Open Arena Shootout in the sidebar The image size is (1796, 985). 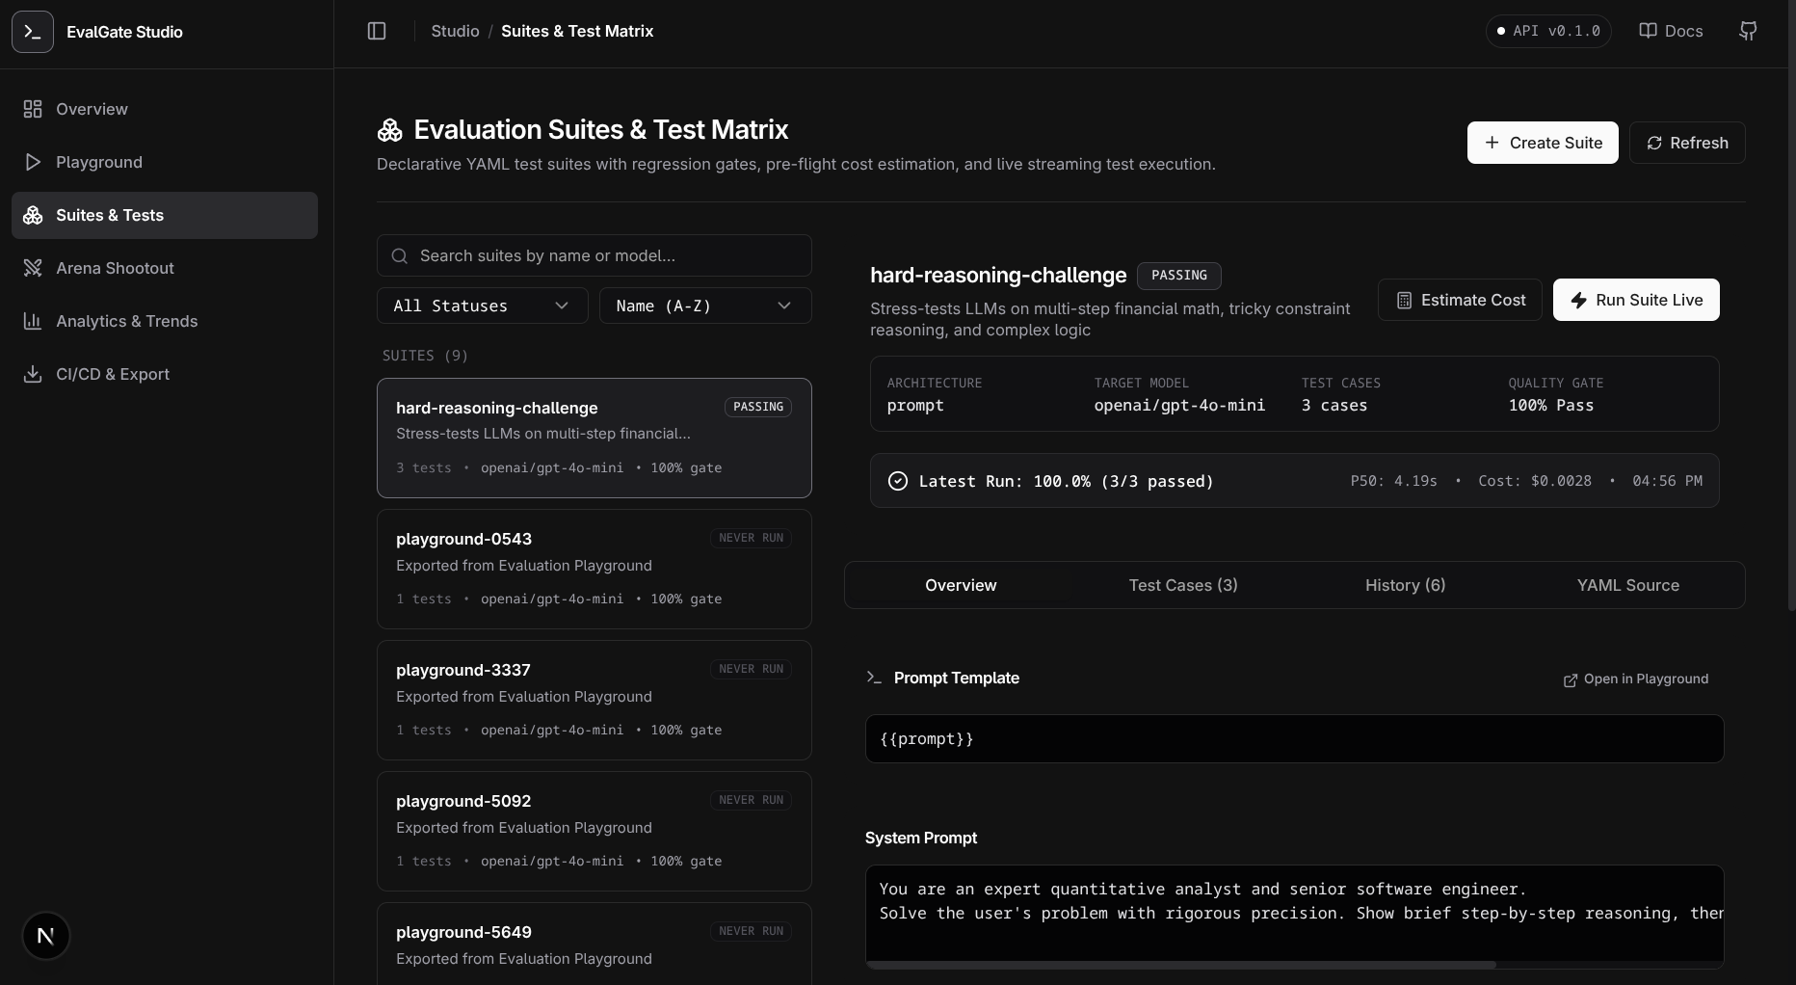coord(165,268)
